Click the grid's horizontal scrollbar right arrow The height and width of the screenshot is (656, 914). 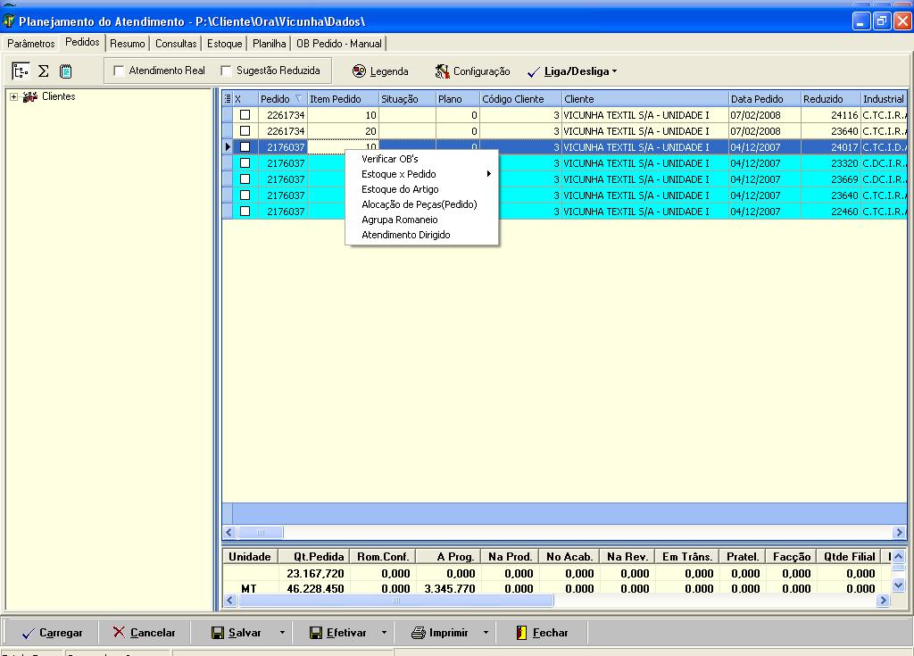click(899, 533)
